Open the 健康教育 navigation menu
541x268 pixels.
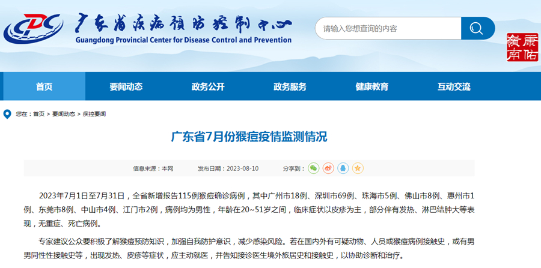371,86
